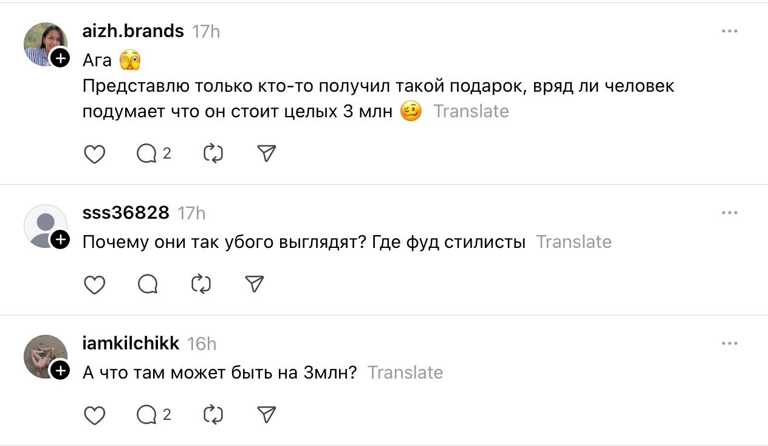Viewport: 768px width, 446px height.
Task: Share aizh.brands comment via send icon
Action: (267, 154)
